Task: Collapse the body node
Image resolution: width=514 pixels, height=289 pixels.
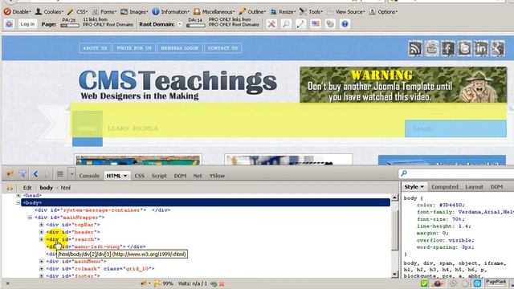Action: point(18,203)
